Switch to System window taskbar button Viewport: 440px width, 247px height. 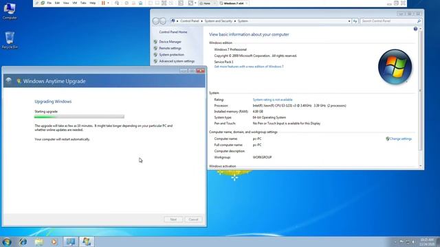pyautogui.click(x=70, y=242)
